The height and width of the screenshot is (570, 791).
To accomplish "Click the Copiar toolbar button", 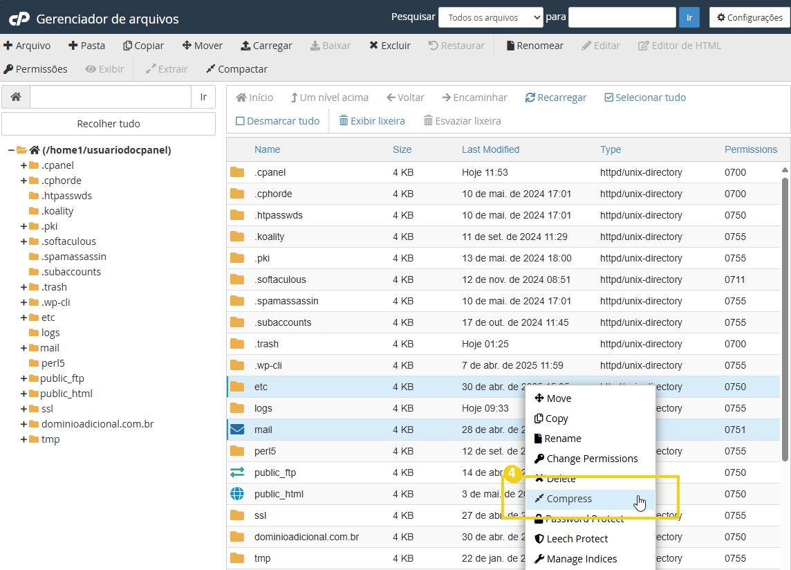I will (x=144, y=46).
